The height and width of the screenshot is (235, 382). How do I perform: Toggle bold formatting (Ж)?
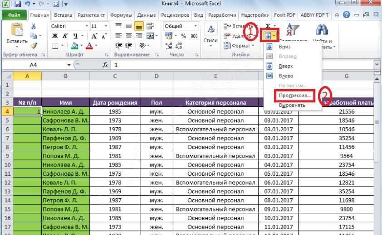tap(55, 36)
